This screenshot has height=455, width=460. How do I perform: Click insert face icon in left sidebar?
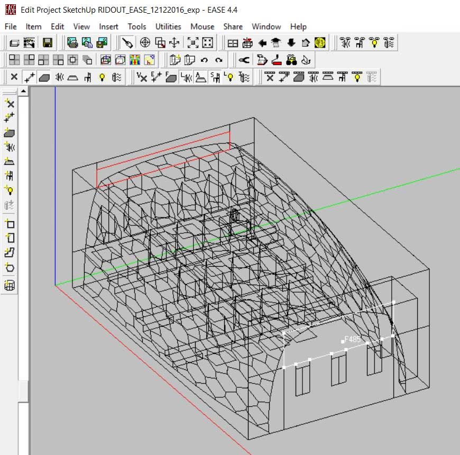click(x=10, y=132)
